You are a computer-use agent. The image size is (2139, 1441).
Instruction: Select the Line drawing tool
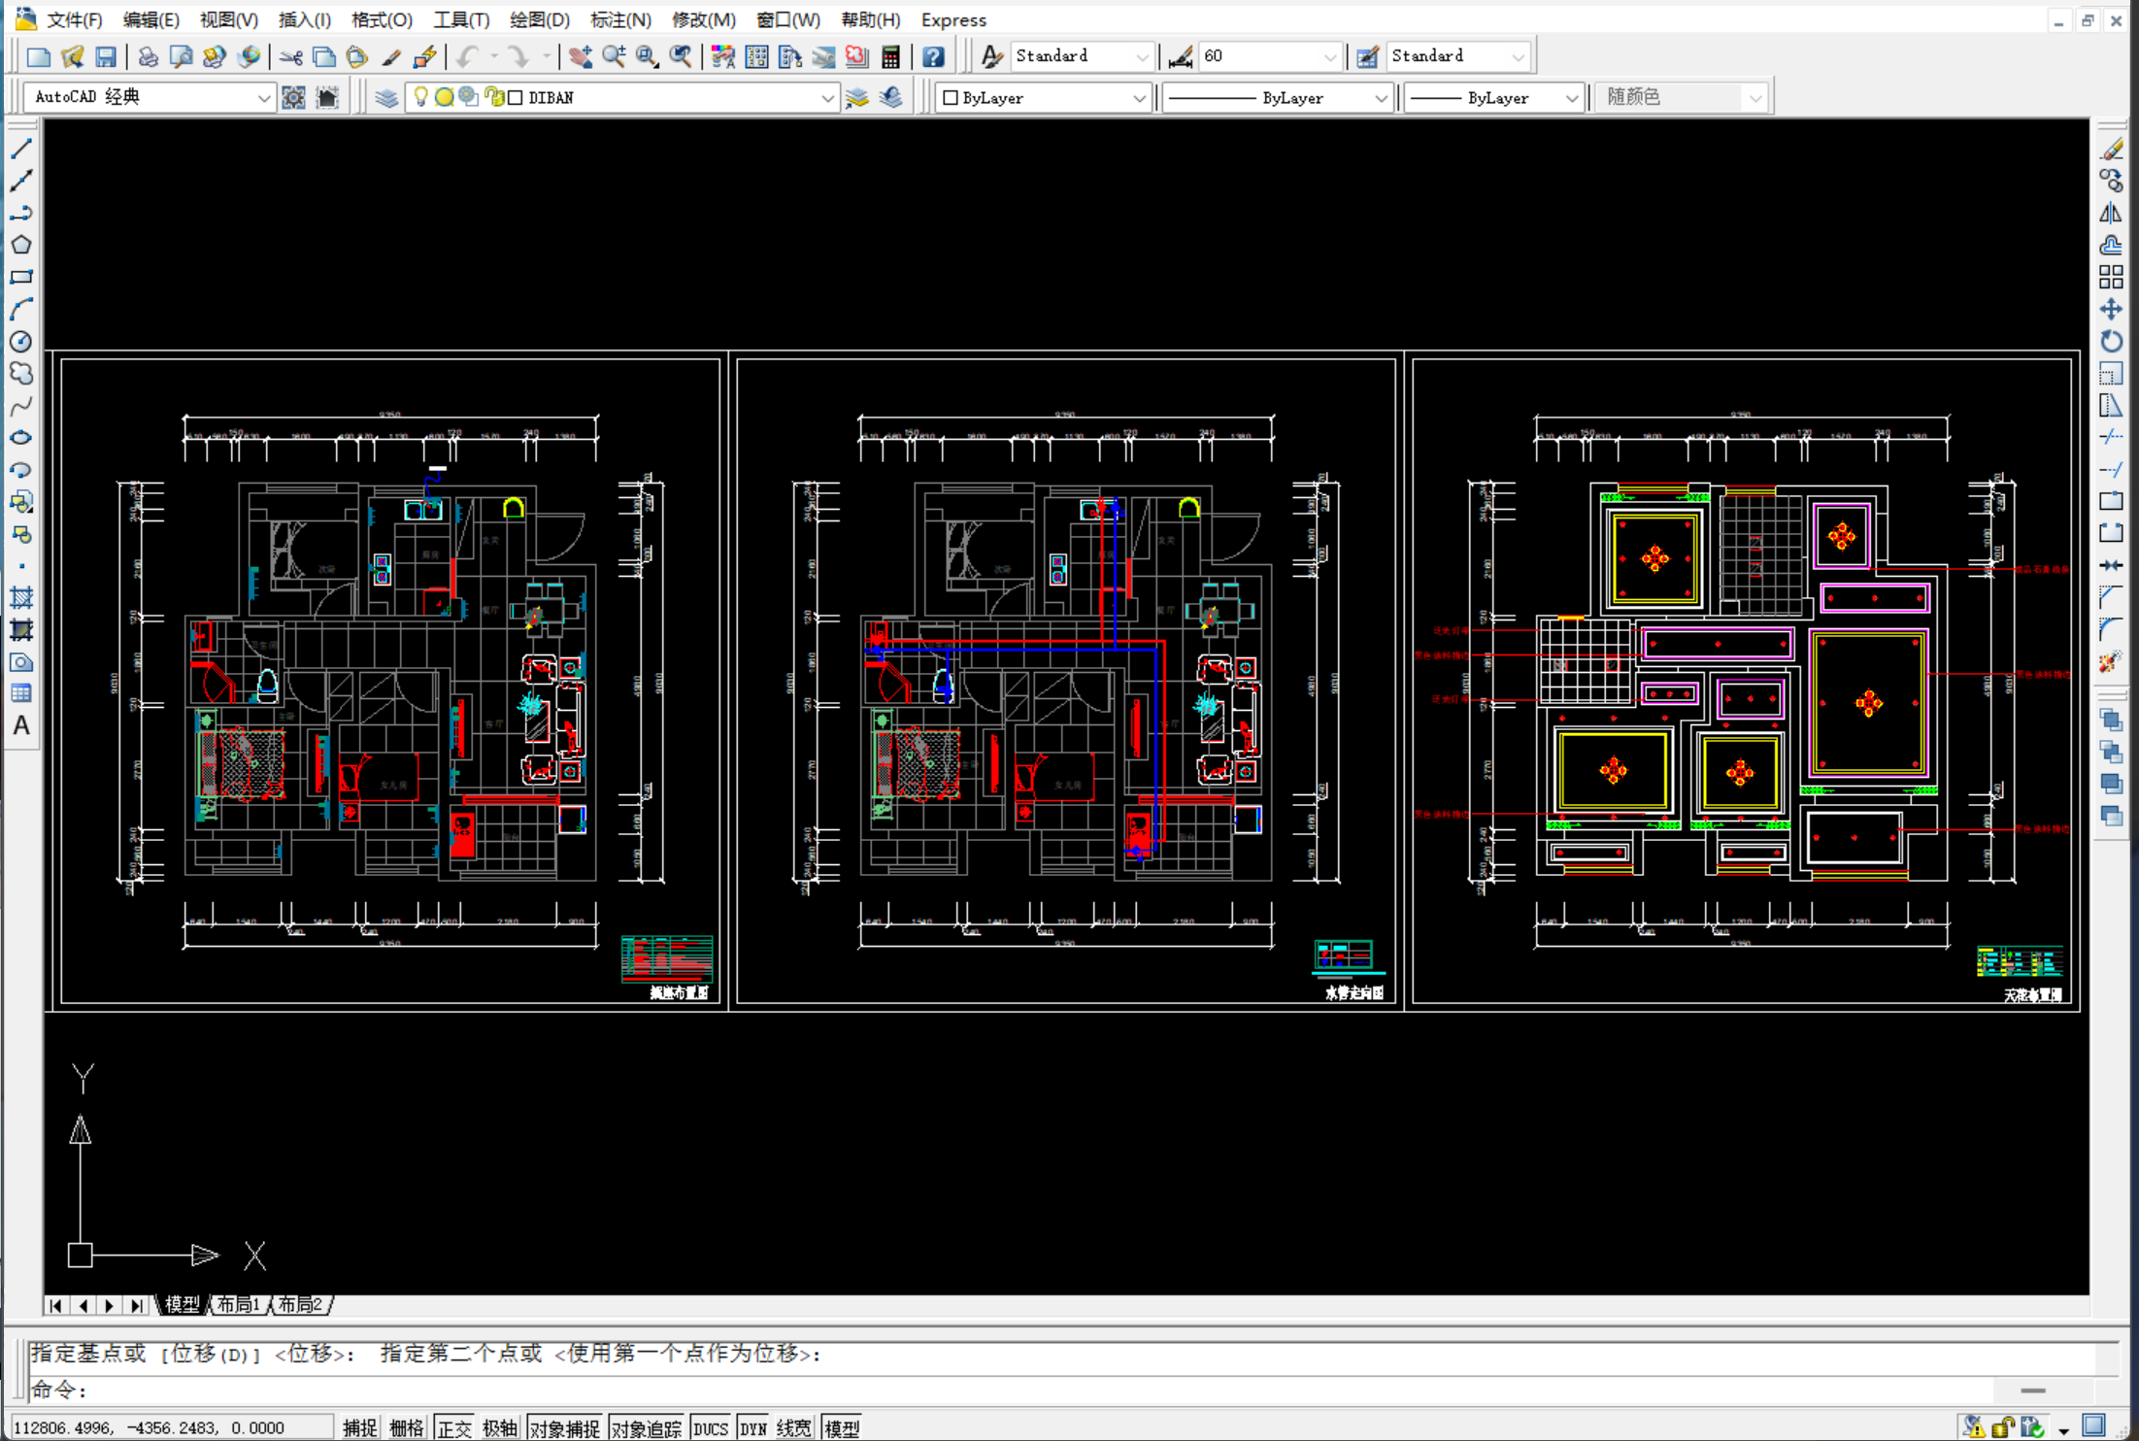tap(21, 149)
